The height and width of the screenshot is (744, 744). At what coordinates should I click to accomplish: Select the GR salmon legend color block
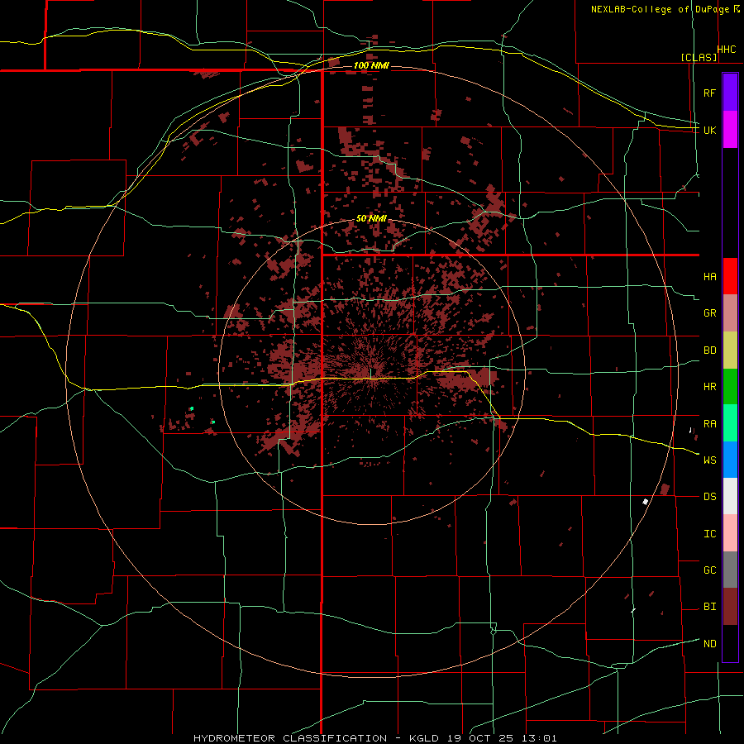(730, 313)
